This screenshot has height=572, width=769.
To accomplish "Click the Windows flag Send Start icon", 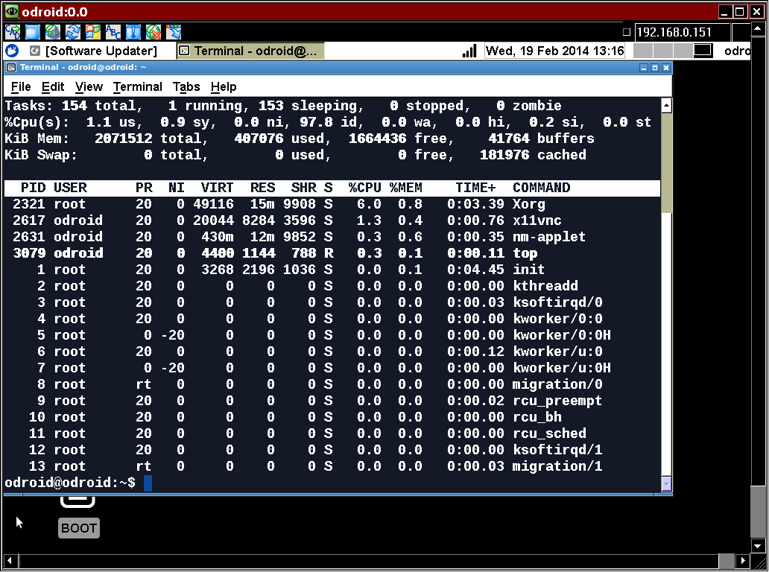I will 93,32.
